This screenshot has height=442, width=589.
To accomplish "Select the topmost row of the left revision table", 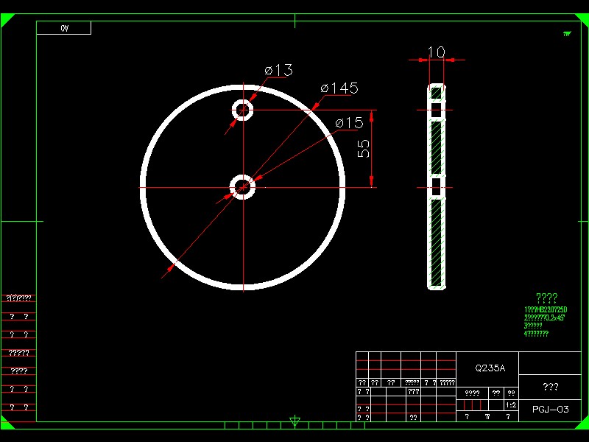I will pyautogui.click(x=18, y=298).
